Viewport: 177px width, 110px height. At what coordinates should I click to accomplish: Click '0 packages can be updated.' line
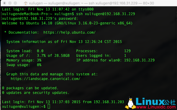[x=30, y=88]
